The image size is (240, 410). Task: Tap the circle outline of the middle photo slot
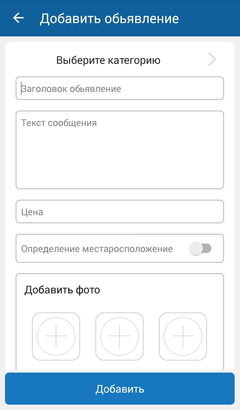(x=119, y=318)
